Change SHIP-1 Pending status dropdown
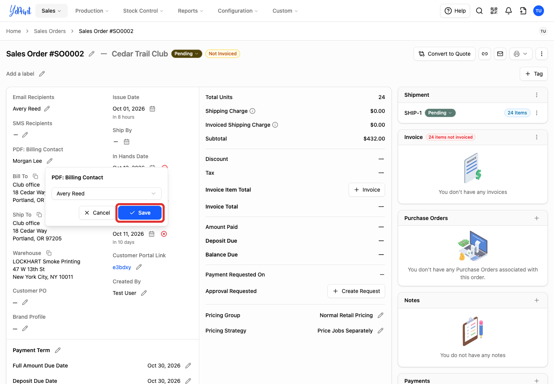This screenshot has height=384, width=554. pos(440,113)
